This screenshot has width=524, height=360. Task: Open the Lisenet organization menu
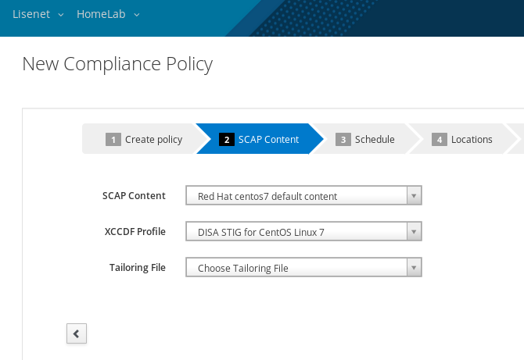tap(38, 14)
